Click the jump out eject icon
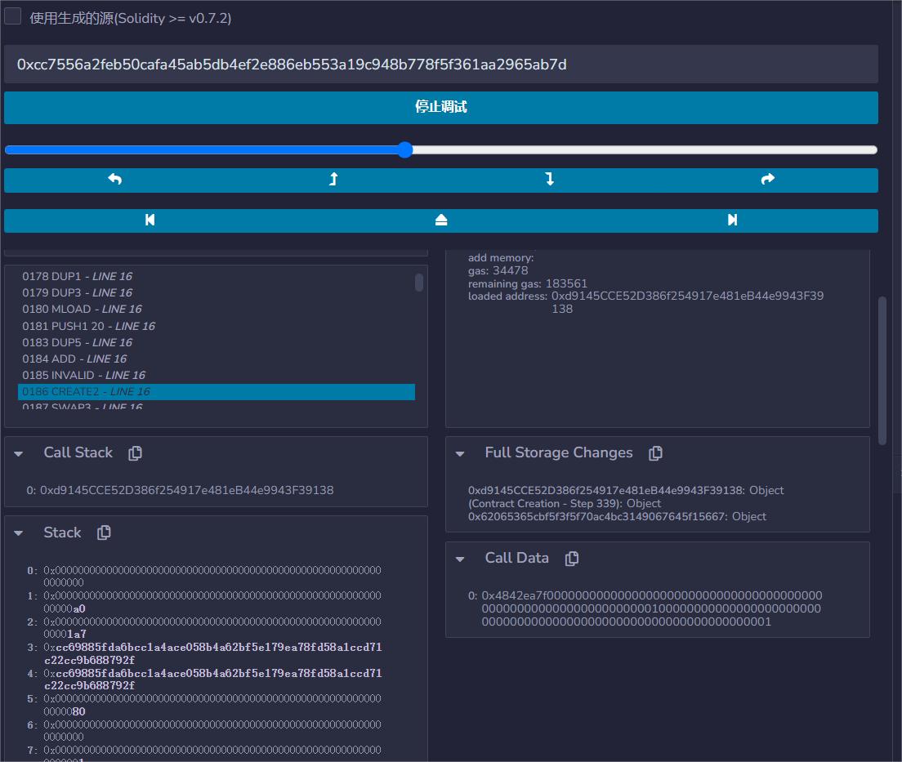The width and height of the screenshot is (902, 762). click(x=441, y=220)
